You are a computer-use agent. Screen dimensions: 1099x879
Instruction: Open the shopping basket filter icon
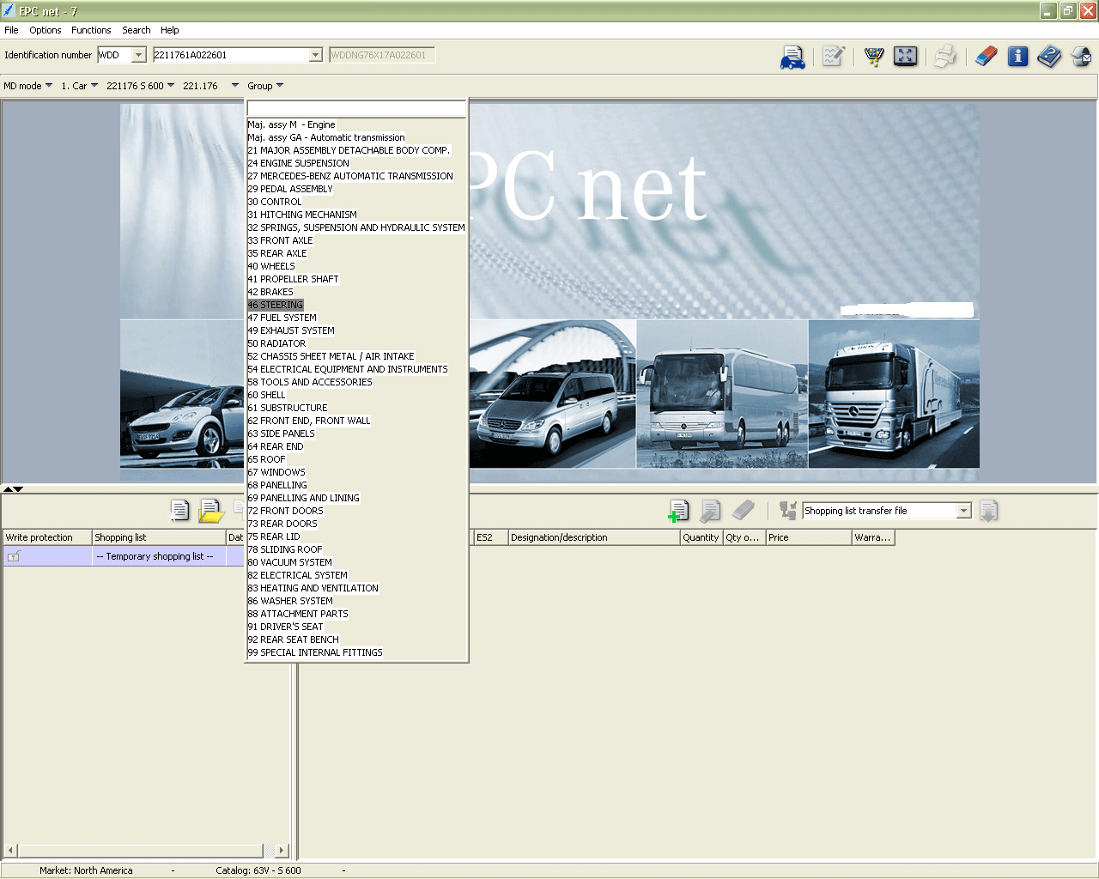click(x=874, y=57)
